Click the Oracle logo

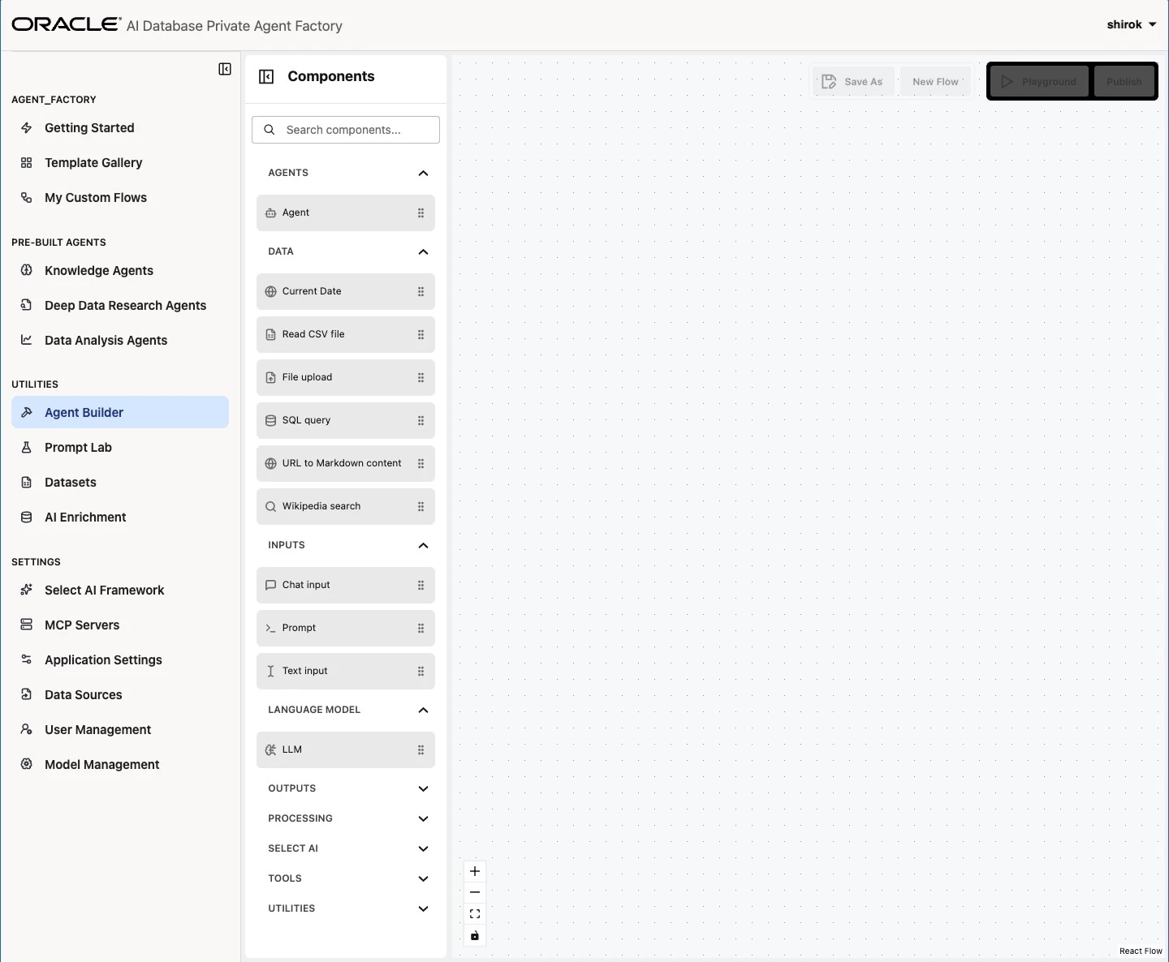pos(67,24)
